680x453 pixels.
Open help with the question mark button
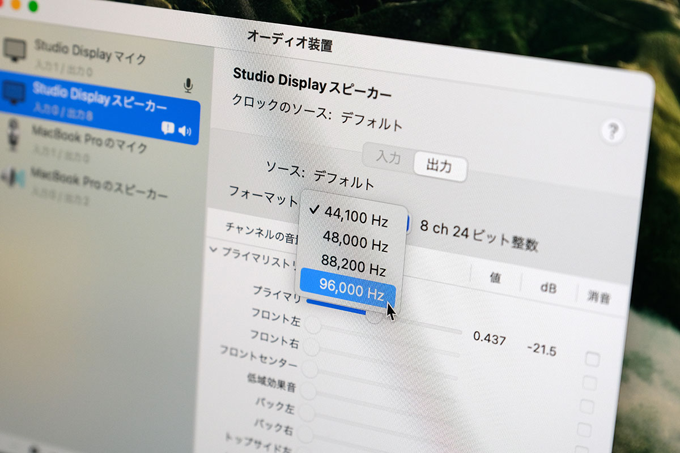612,131
